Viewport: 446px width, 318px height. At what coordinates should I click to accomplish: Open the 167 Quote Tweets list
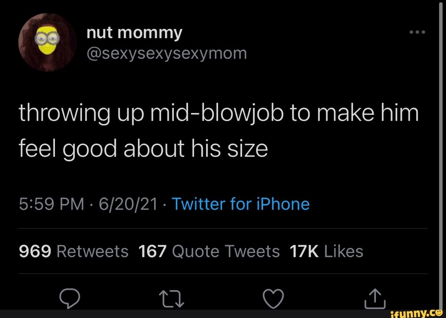(210, 251)
